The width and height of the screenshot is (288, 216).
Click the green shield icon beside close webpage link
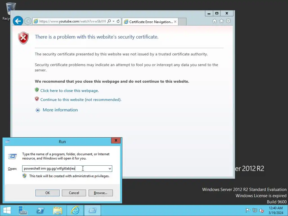point(37,90)
